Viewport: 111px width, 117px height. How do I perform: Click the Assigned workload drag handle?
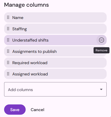click(x=8, y=74)
